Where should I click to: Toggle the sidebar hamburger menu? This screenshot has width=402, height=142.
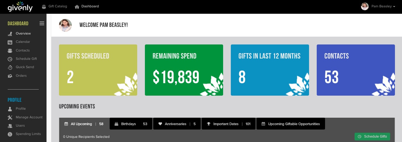(x=42, y=23)
